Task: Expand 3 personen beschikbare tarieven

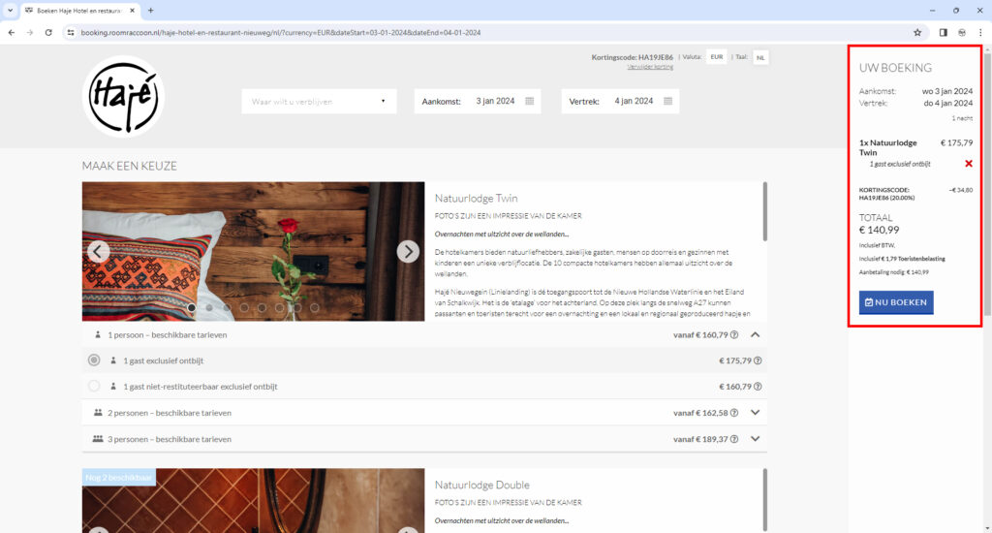Action: click(756, 438)
